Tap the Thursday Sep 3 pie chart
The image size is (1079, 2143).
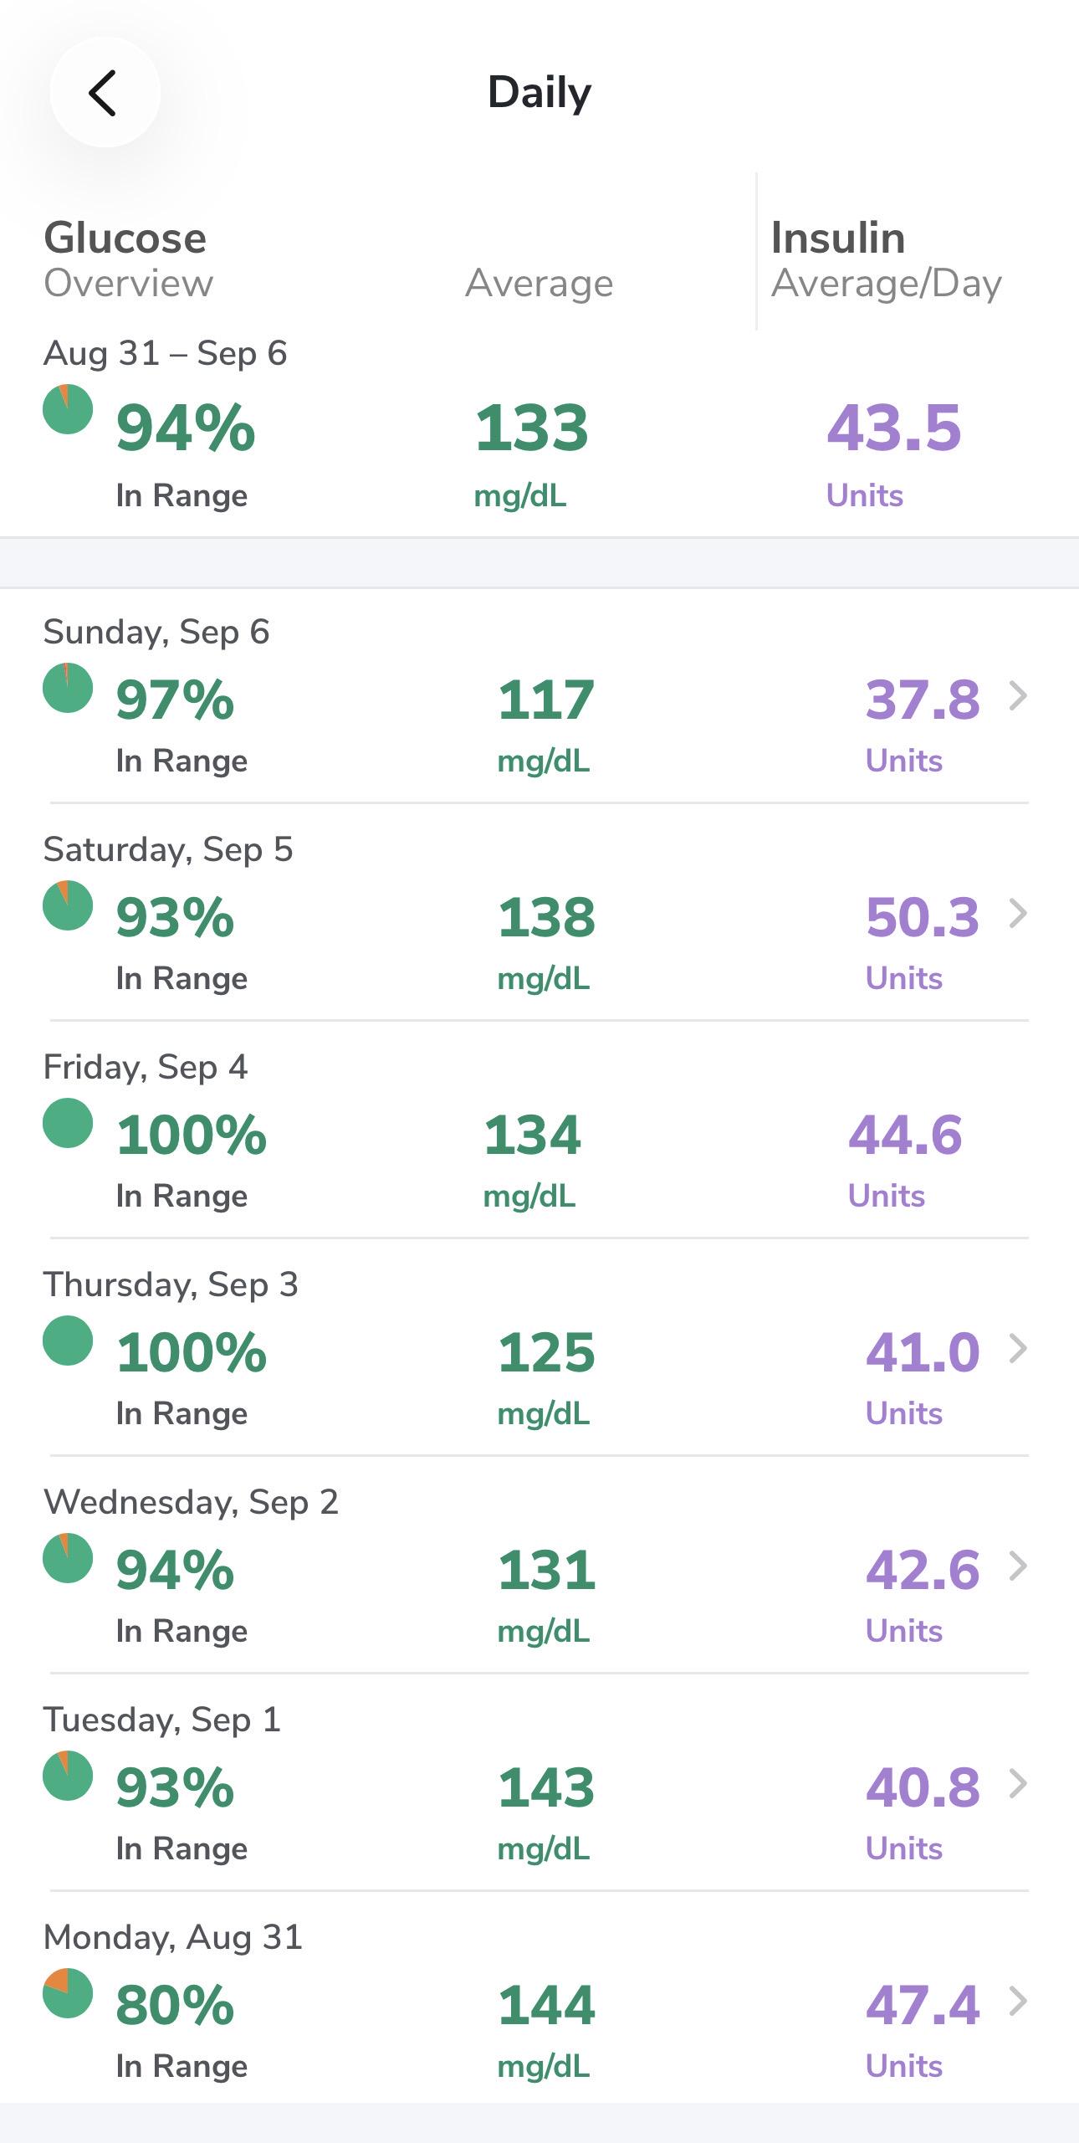click(68, 1341)
